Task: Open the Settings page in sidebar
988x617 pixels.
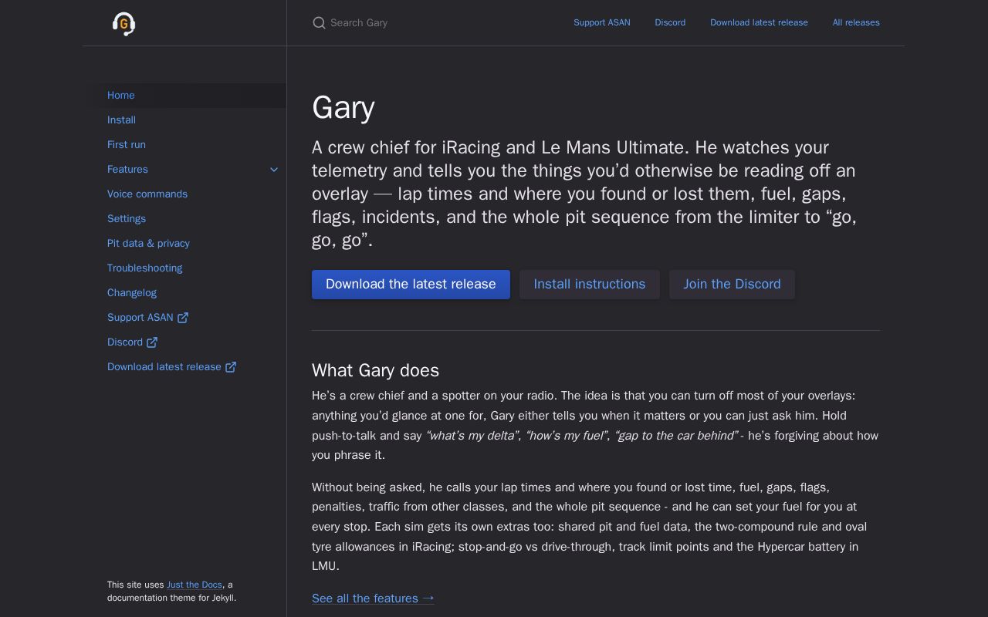Action: click(x=184, y=219)
